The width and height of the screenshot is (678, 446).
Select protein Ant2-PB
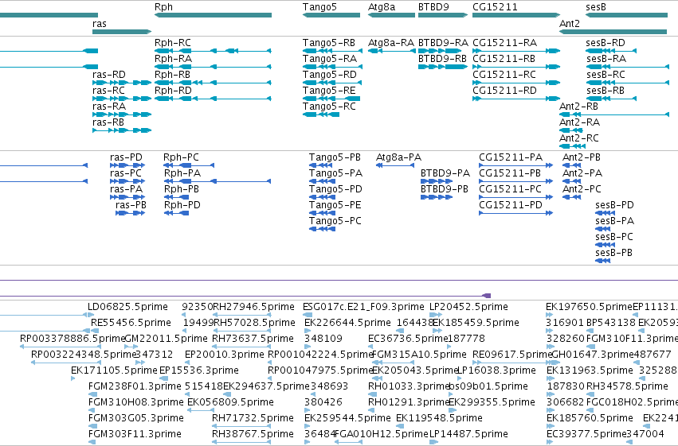(581, 157)
